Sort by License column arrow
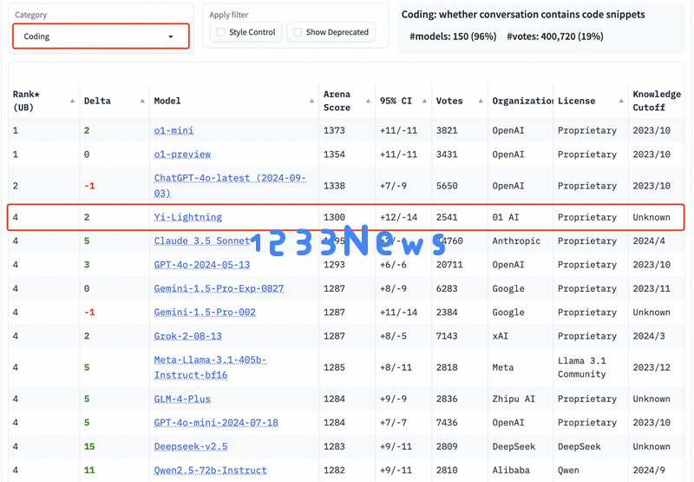The height and width of the screenshot is (482, 694). coord(621,101)
